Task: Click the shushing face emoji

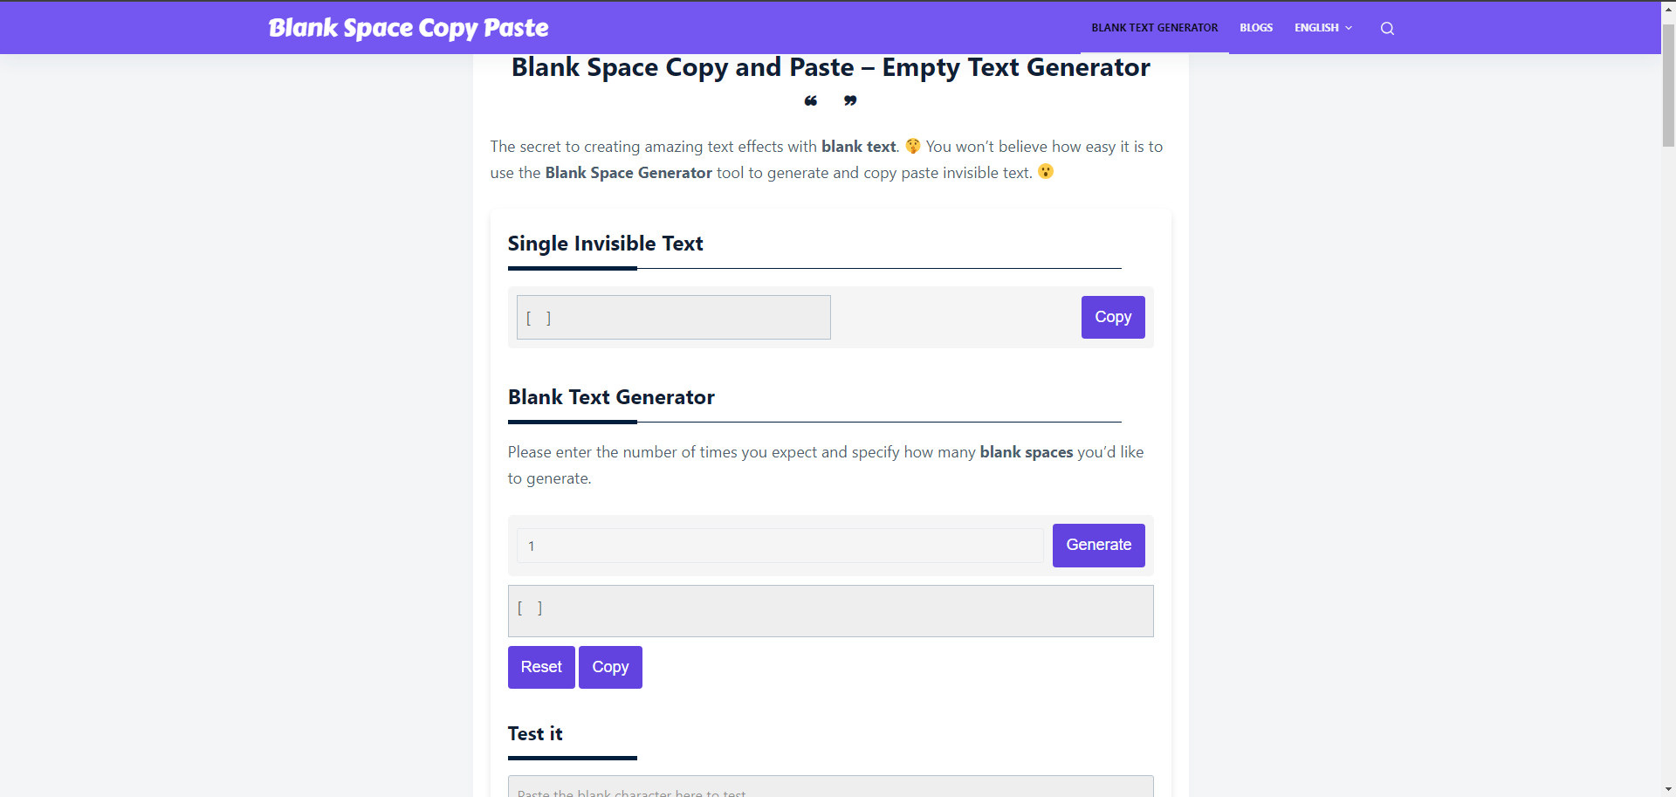Action: click(913, 146)
